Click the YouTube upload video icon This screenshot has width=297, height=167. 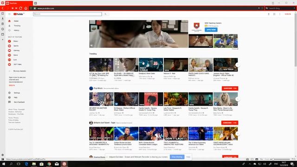[269, 14]
